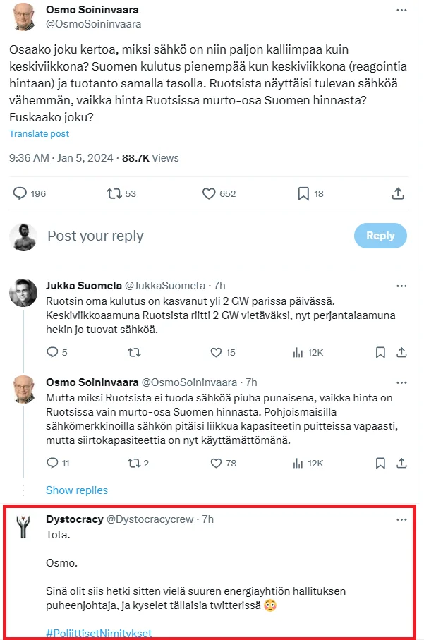Expand the Show replies thread
This screenshot has width=424, height=640.
(x=77, y=490)
